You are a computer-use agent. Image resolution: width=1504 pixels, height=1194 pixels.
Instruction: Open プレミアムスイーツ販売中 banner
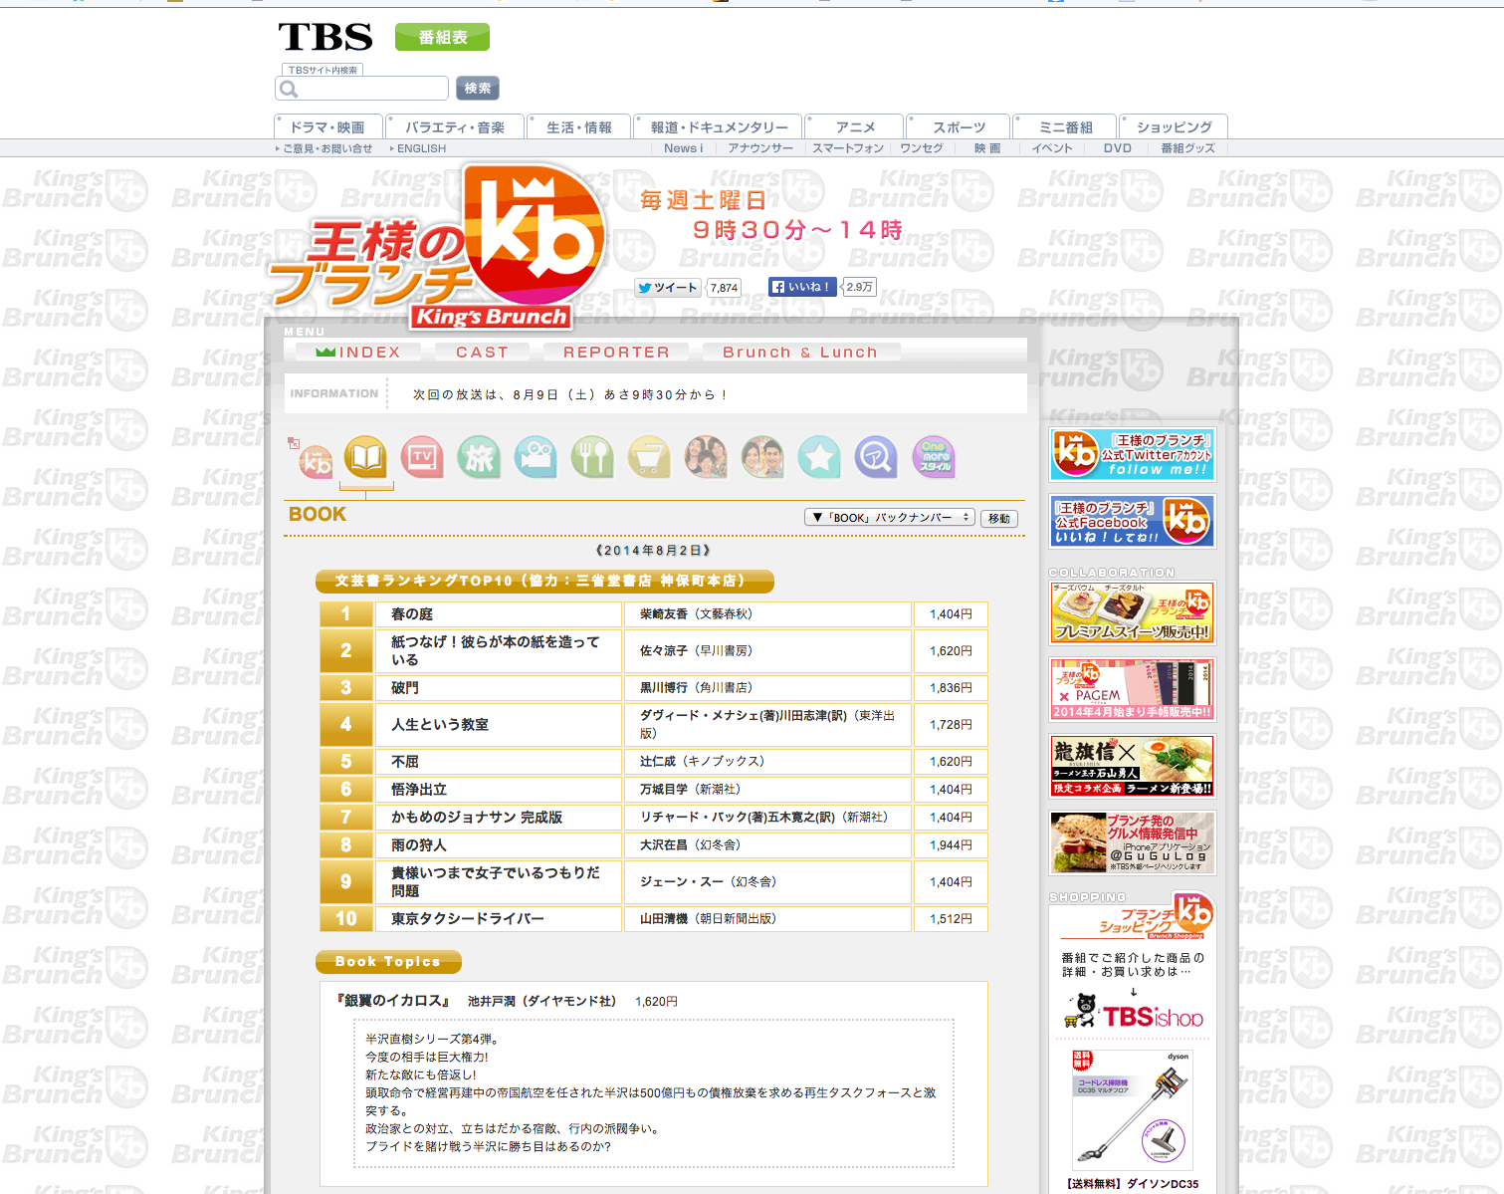pyautogui.click(x=1133, y=612)
